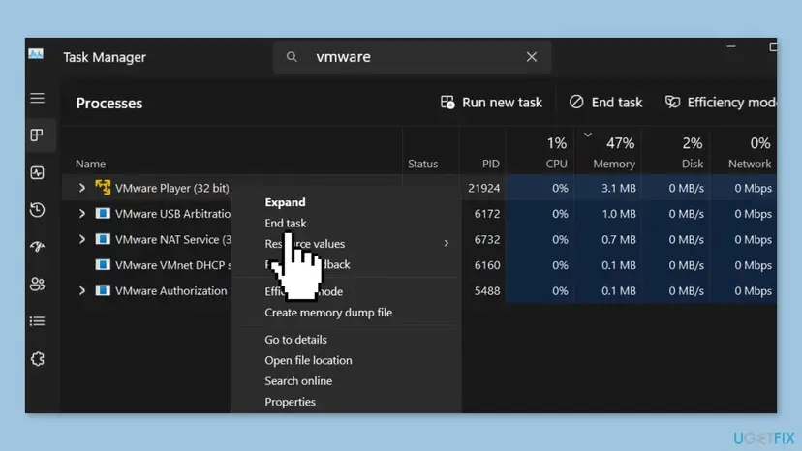
Task: Select Go to details
Action: 295,340
